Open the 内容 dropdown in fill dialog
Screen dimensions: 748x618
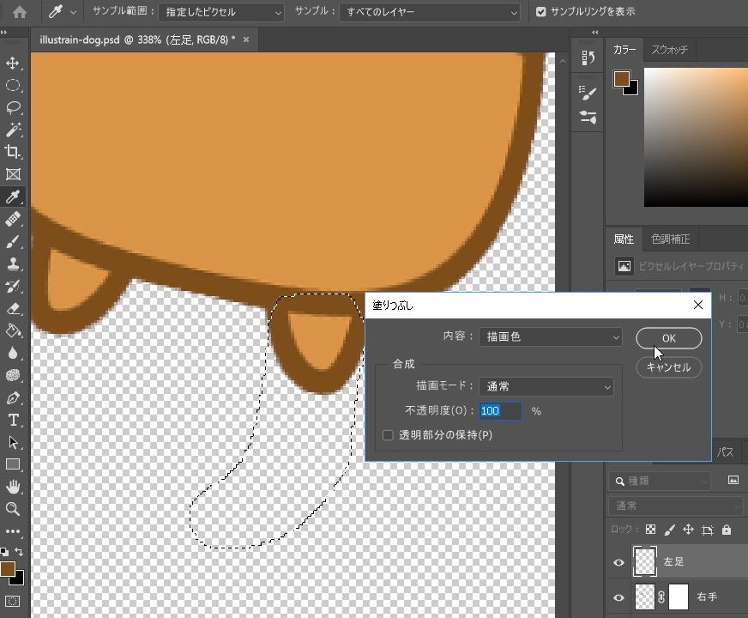[x=550, y=337]
